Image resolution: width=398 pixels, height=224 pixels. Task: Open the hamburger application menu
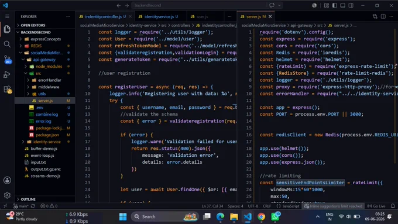[7, 16]
